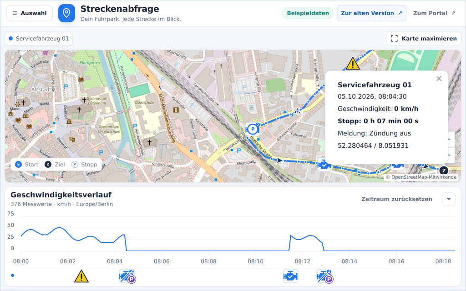Click the Ziel legend entry

click(x=55, y=165)
